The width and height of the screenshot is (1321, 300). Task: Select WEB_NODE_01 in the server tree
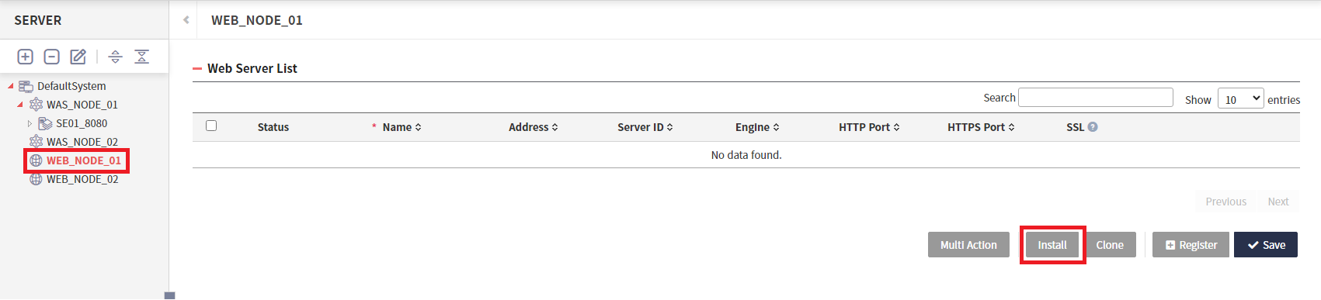point(84,160)
